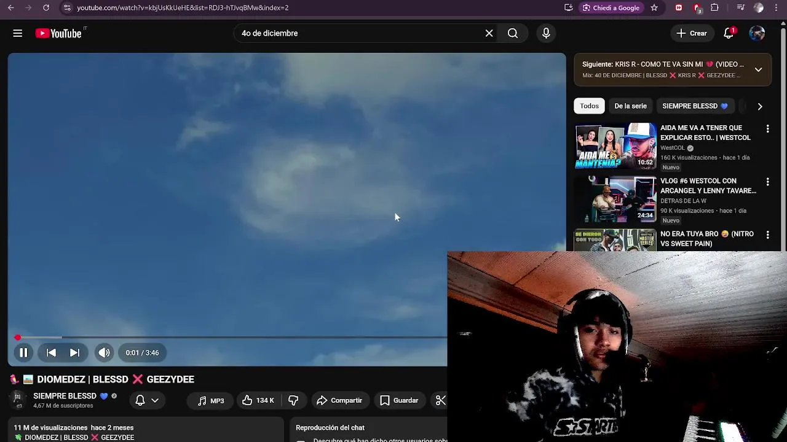Open the Crear menu button

pyautogui.click(x=692, y=33)
